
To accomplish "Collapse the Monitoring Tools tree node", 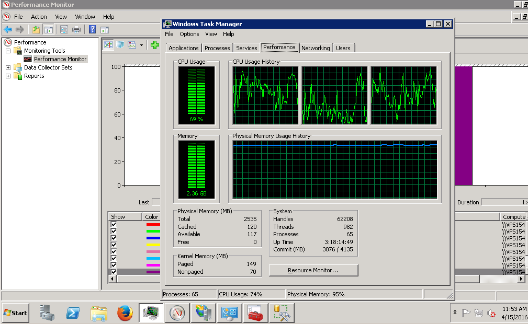I will 8,51.
